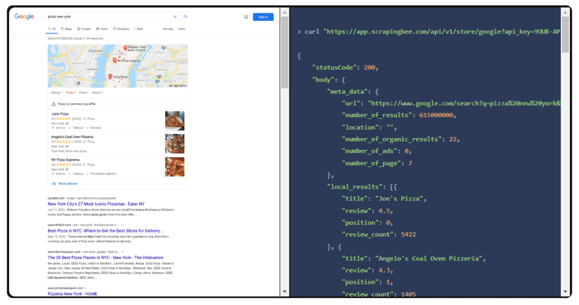Open the Angelo's Coal Oven Pizzeria listing

[72, 137]
